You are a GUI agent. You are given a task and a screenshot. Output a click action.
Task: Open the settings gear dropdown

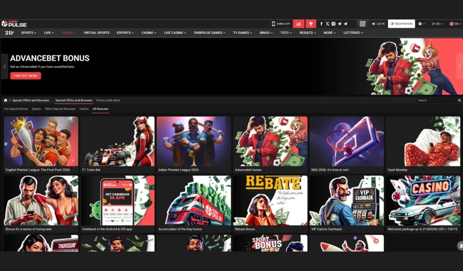click(x=422, y=24)
